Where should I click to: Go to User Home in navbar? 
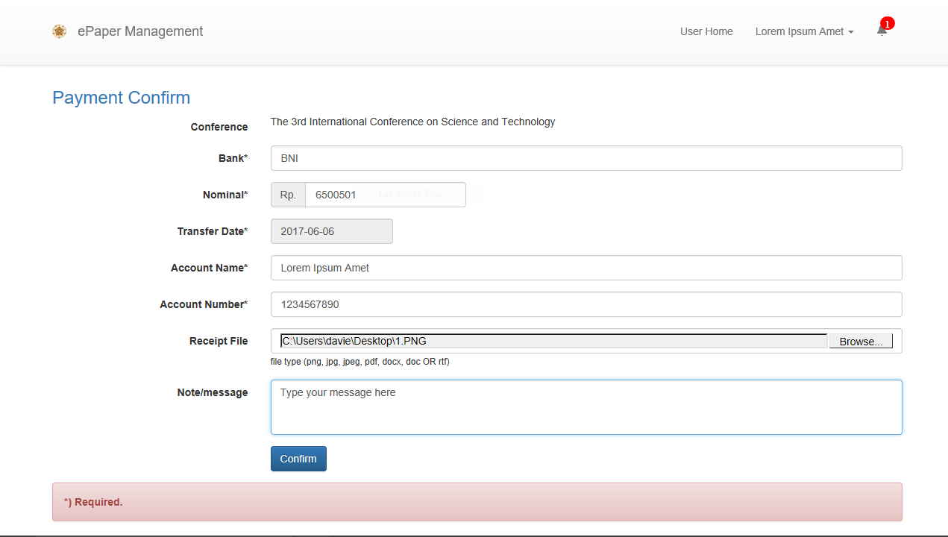[x=706, y=31]
